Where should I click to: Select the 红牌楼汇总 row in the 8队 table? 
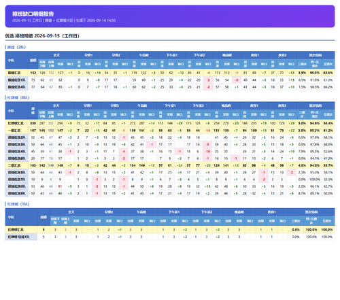[x=170, y=123]
